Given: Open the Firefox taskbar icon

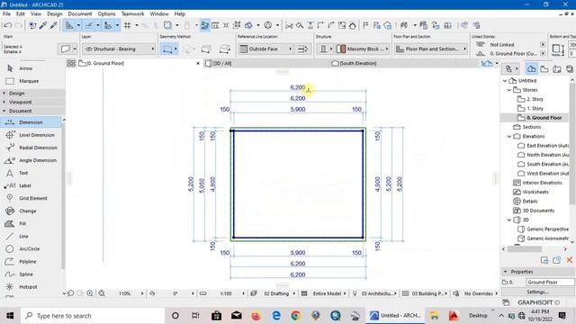Looking at the screenshot, I should pyautogui.click(x=256, y=316).
